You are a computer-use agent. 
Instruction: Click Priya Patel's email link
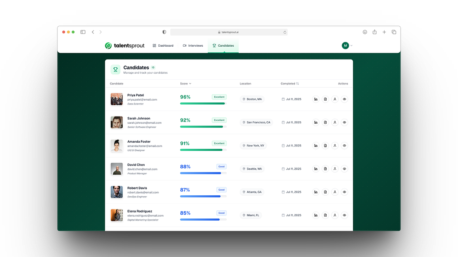142,99
